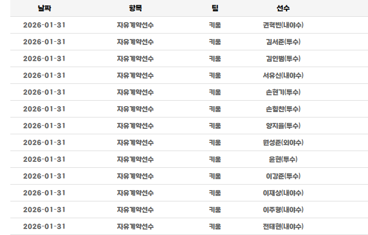Click player 윤현(투수)
368x235 pixels.
click(282, 159)
